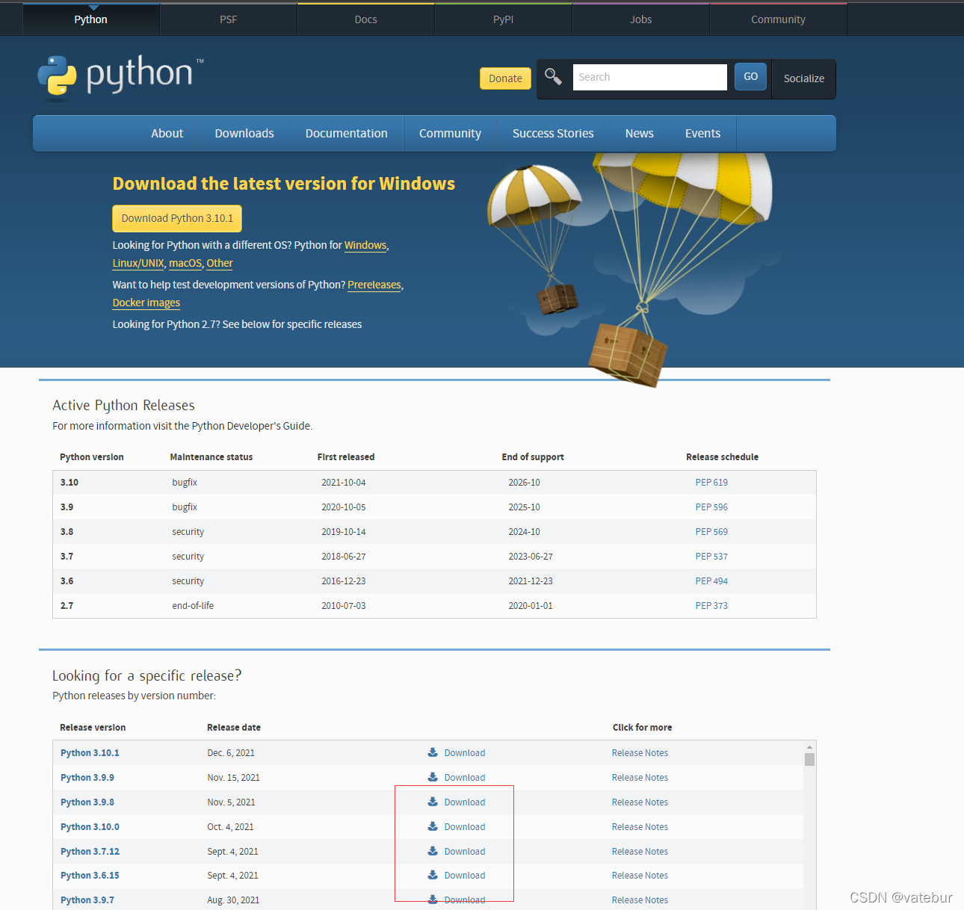Open the PEP 619 release schedule

(711, 483)
